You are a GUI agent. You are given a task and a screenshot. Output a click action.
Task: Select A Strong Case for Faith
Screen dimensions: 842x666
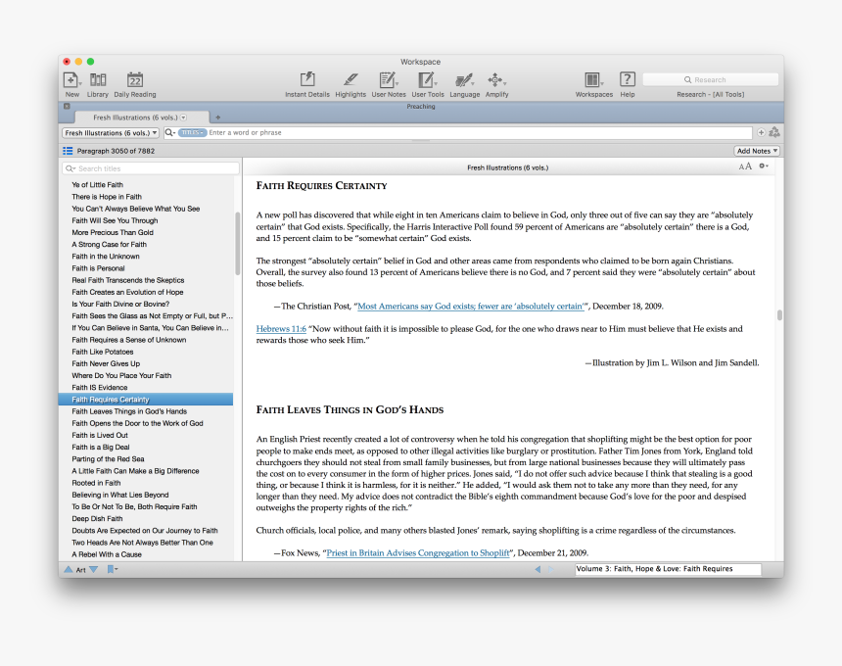tap(109, 245)
